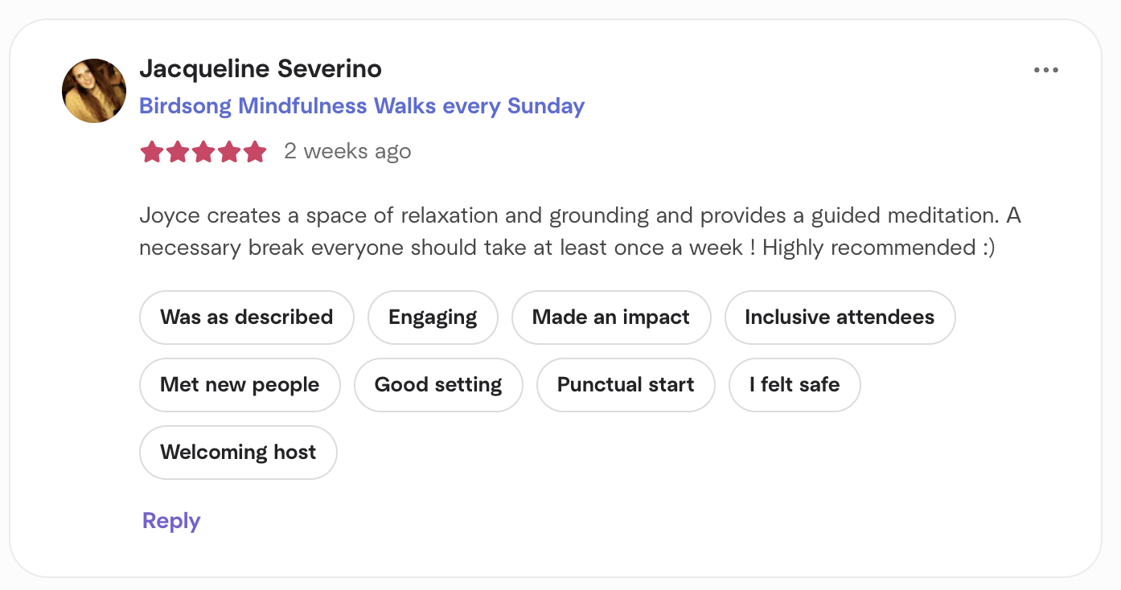Click the reviewer name Jacqueline Severino

[261, 69]
